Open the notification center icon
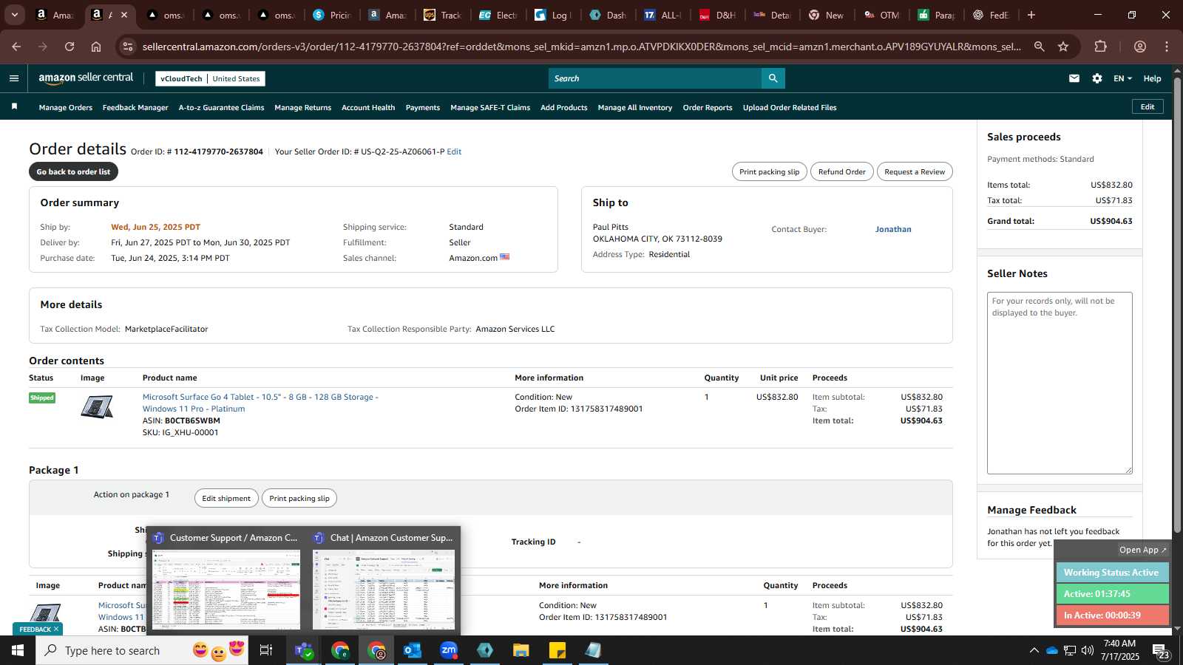Screen dimensions: 1183x665 (1160, 650)
